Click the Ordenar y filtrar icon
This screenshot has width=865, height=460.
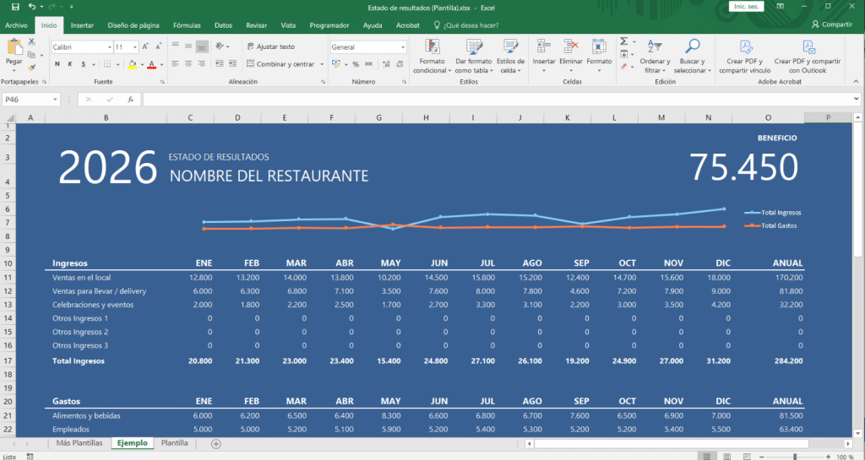coord(655,46)
